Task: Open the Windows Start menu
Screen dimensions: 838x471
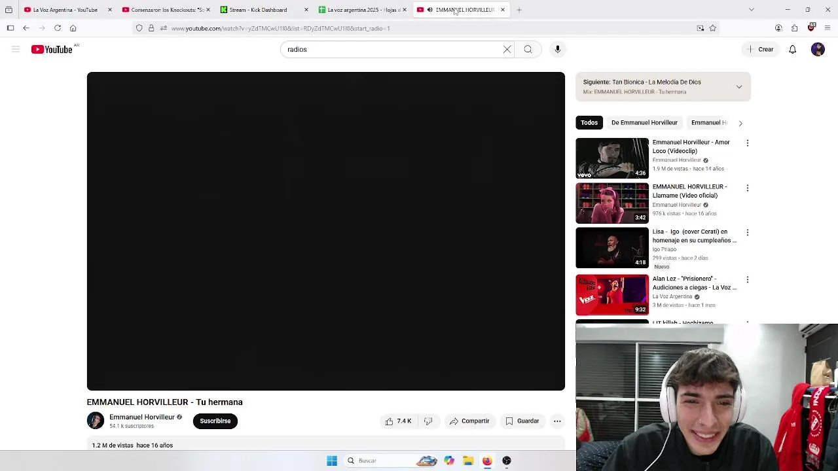Action: click(x=332, y=461)
